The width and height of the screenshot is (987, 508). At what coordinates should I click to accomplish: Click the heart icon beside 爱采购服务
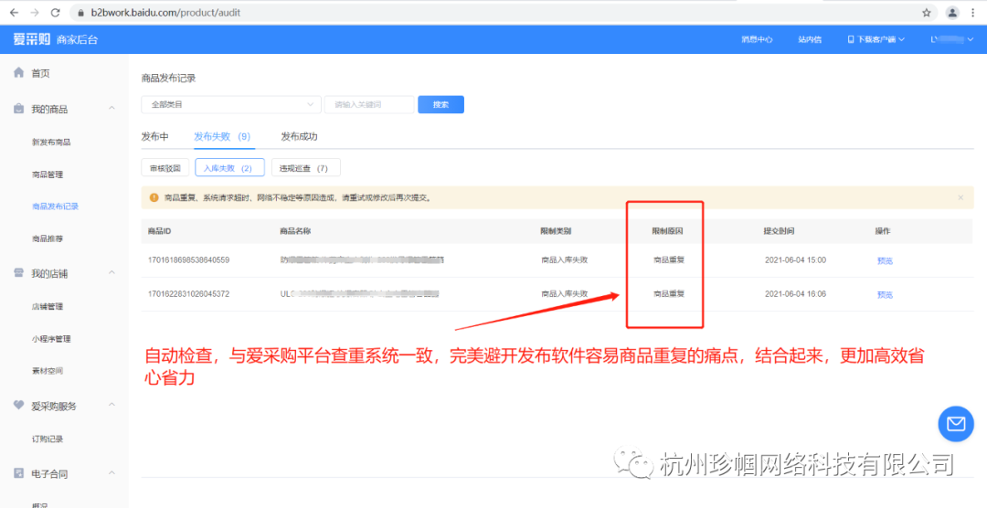pos(19,405)
